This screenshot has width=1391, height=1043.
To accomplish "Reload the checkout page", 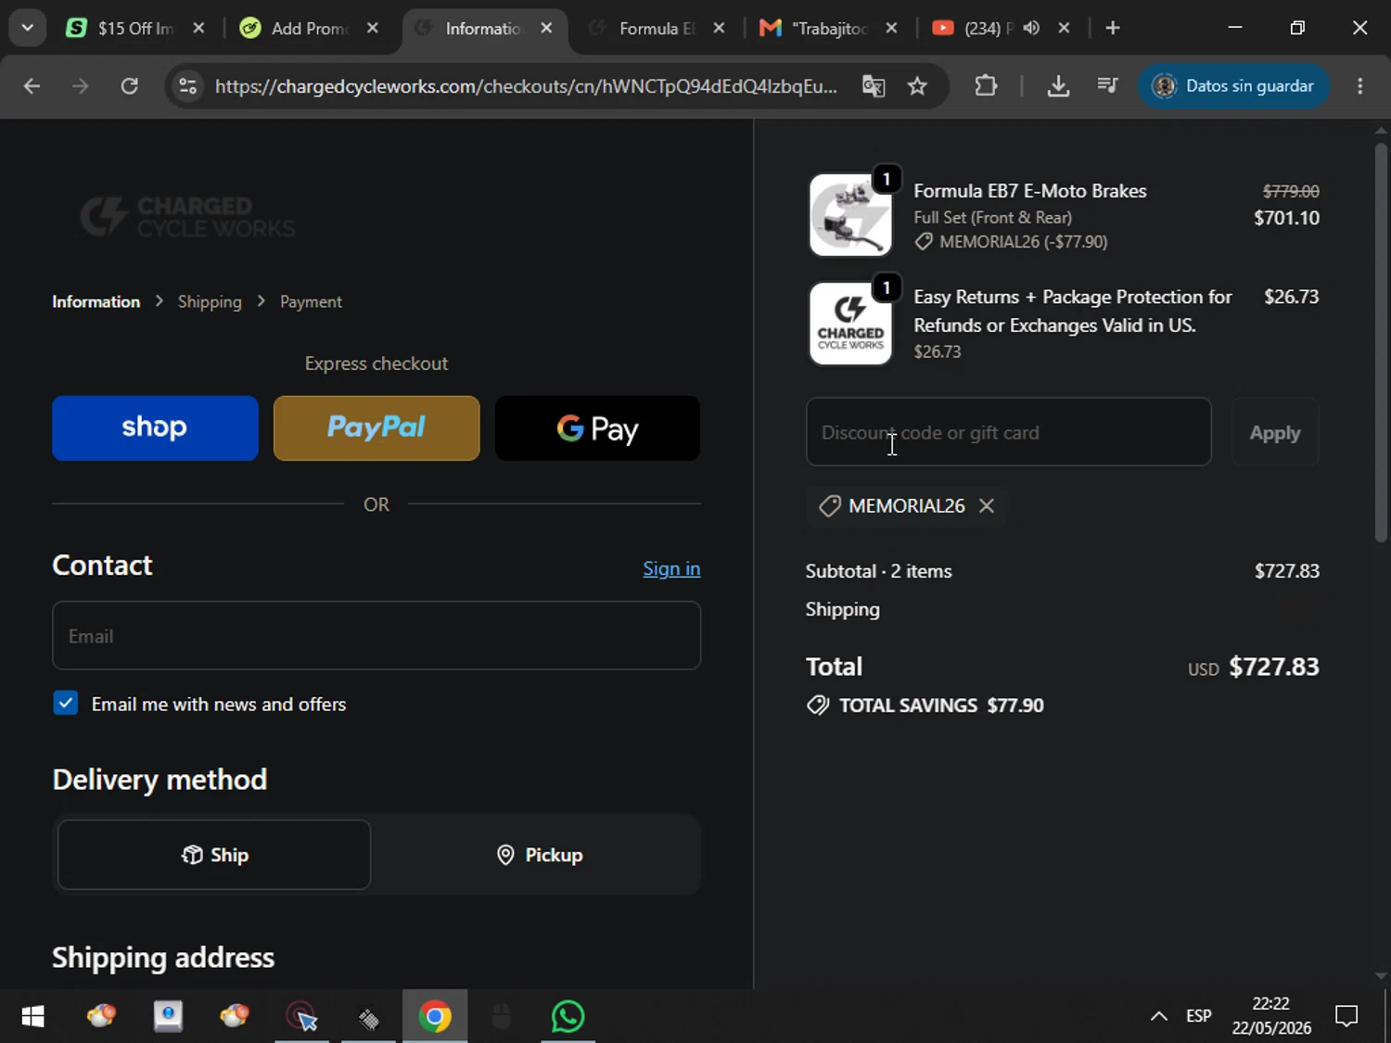I will coord(130,86).
